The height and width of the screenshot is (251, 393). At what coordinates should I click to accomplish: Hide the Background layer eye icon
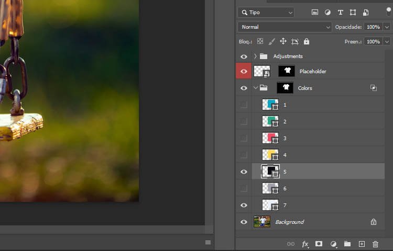click(x=244, y=222)
